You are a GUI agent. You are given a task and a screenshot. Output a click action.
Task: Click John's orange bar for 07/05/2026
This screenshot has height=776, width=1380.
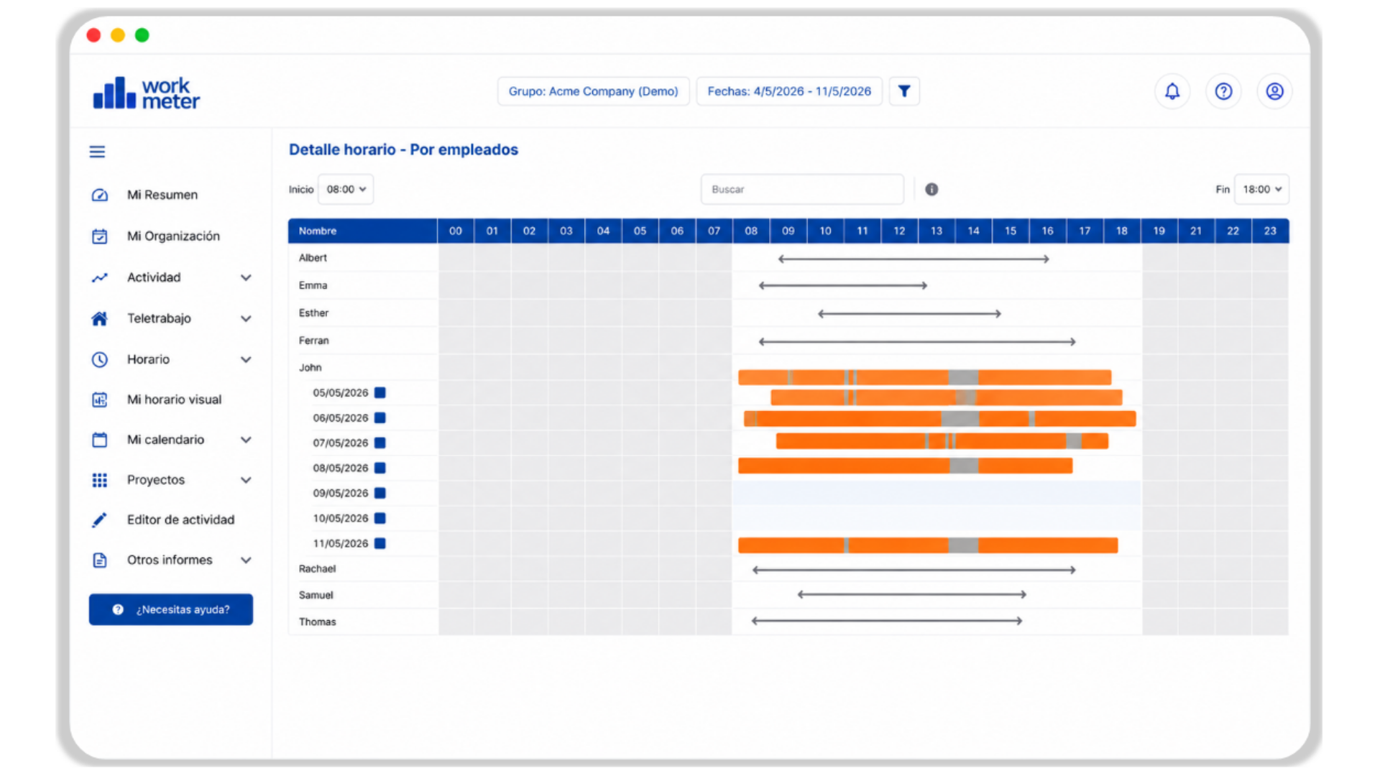click(942, 441)
